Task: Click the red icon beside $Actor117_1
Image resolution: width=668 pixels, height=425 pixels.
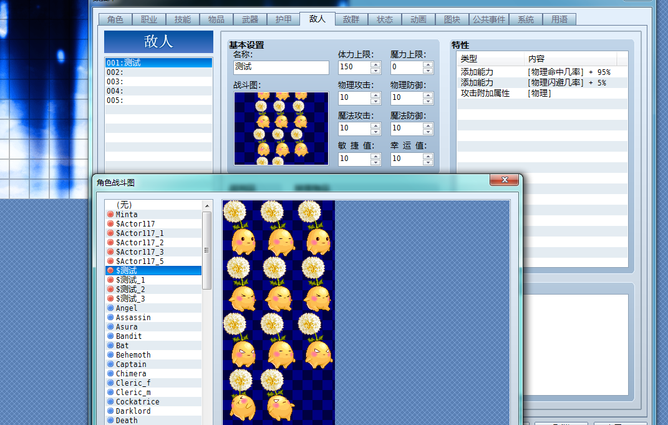Action: click(x=110, y=233)
